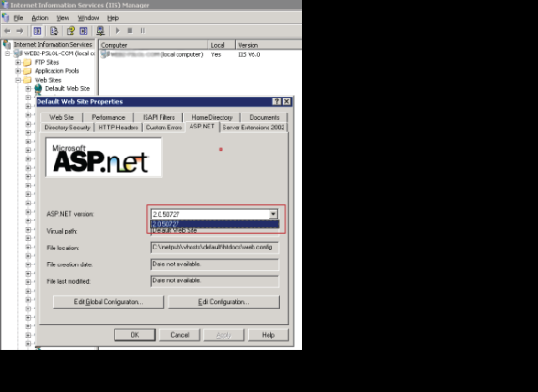Sort by the Computer column header
This screenshot has width=538, height=392.
(153, 45)
